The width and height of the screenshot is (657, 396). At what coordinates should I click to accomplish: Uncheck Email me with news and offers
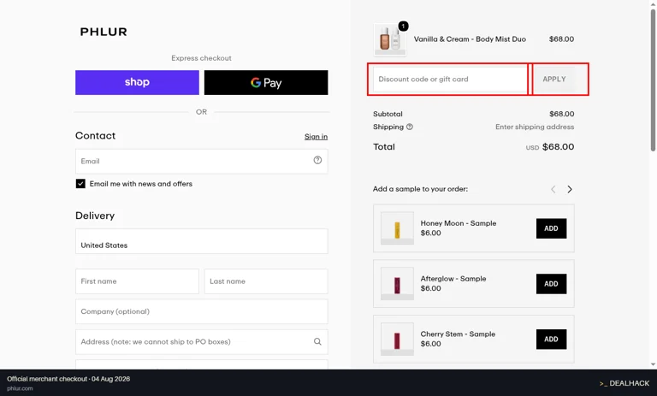point(80,184)
